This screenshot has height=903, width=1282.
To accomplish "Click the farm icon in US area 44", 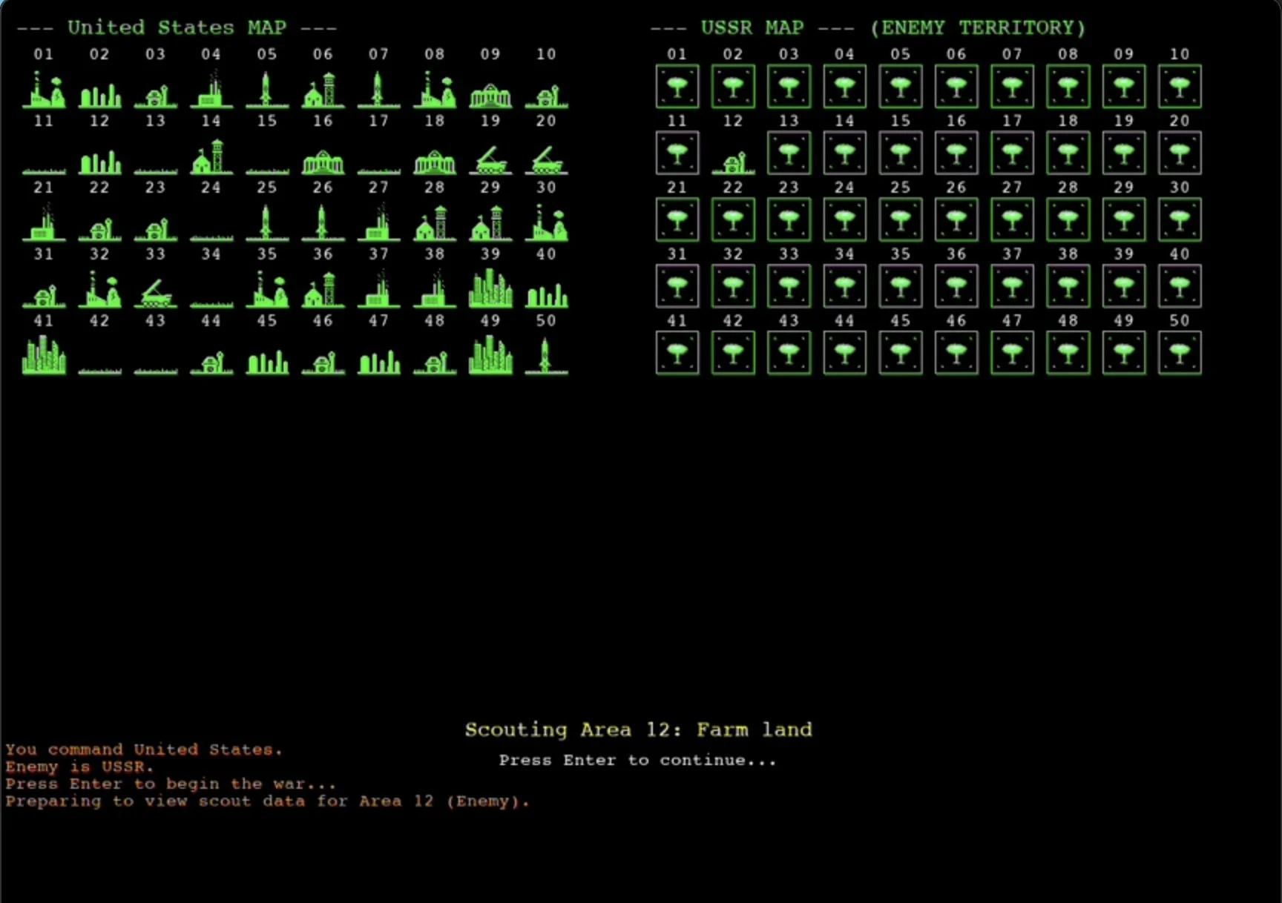I will [211, 362].
